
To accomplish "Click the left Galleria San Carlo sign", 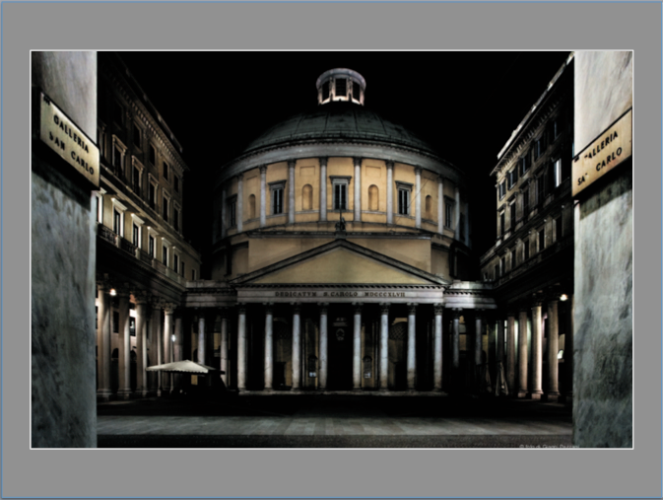I will 69,139.
